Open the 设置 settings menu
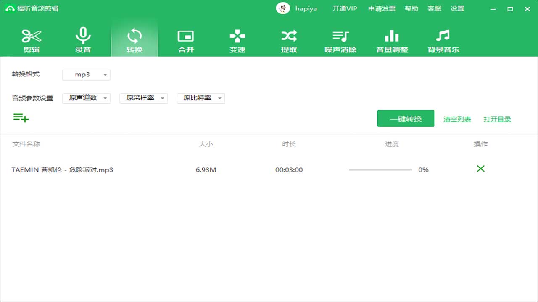This screenshot has height=302, width=538. [457, 9]
